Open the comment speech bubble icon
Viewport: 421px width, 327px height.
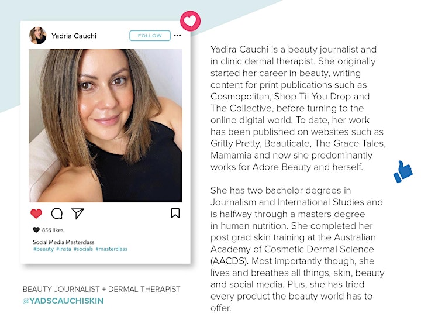pyautogui.click(x=57, y=214)
